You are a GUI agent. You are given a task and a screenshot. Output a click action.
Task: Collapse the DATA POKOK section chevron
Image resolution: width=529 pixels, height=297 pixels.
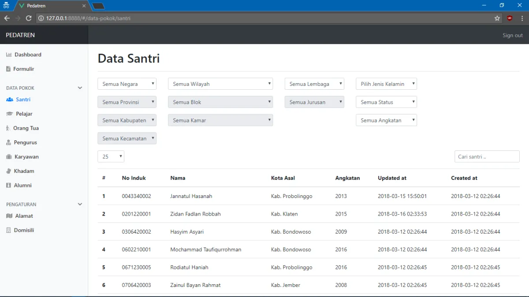click(80, 88)
